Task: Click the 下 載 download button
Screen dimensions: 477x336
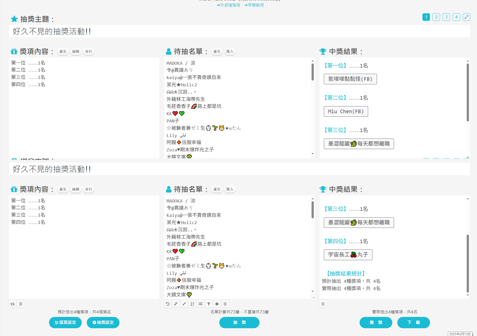Action: pos(414,322)
